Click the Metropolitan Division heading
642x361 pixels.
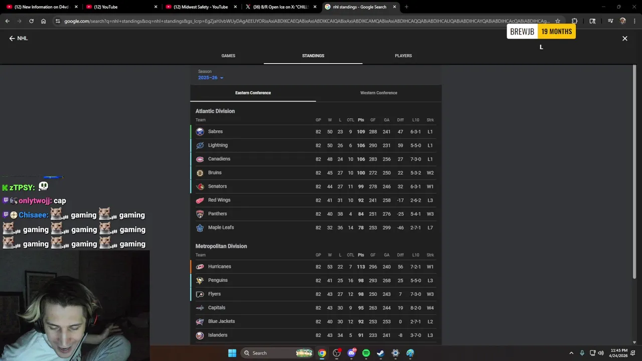click(x=221, y=246)
